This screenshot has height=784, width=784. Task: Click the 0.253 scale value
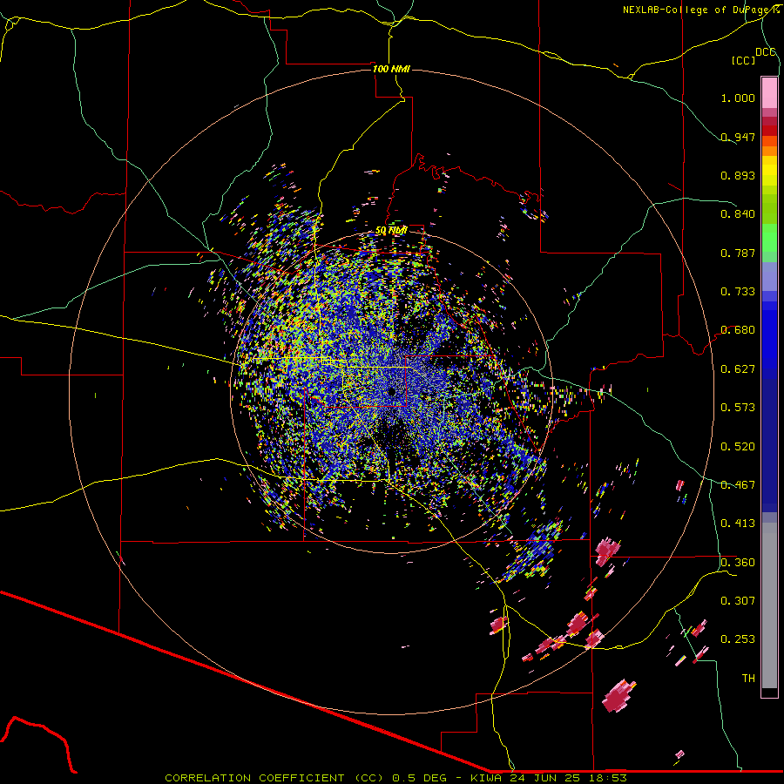point(738,639)
